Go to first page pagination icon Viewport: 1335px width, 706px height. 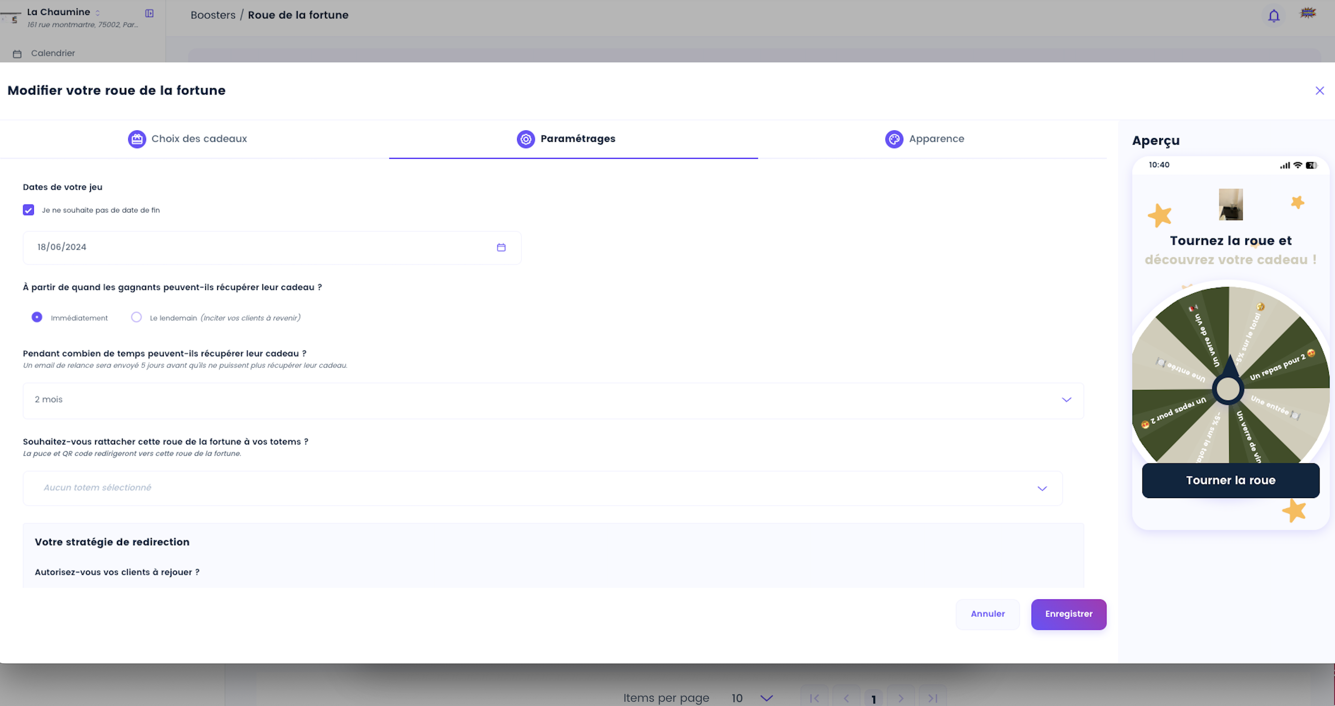[x=814, y=698]
